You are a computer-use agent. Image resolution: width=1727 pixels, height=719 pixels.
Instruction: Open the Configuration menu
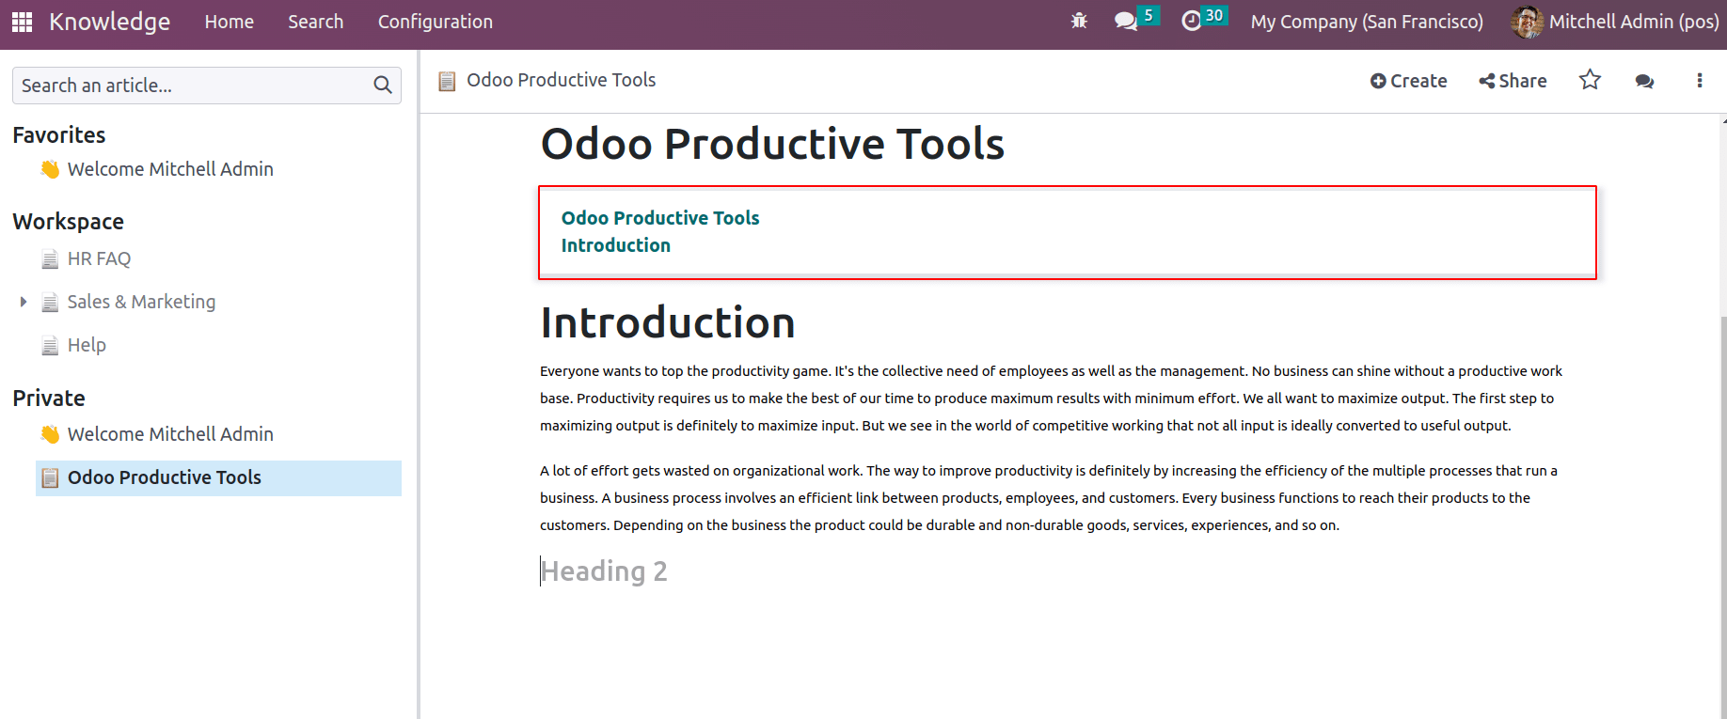point(436,22)
